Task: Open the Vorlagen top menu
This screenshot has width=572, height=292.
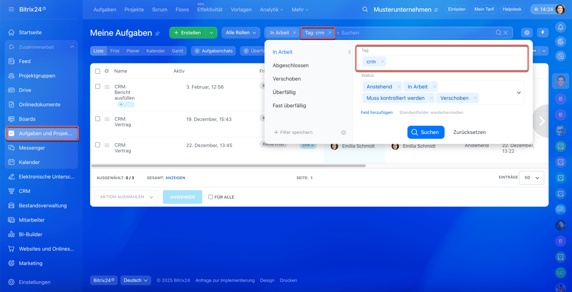Action: 241,9
